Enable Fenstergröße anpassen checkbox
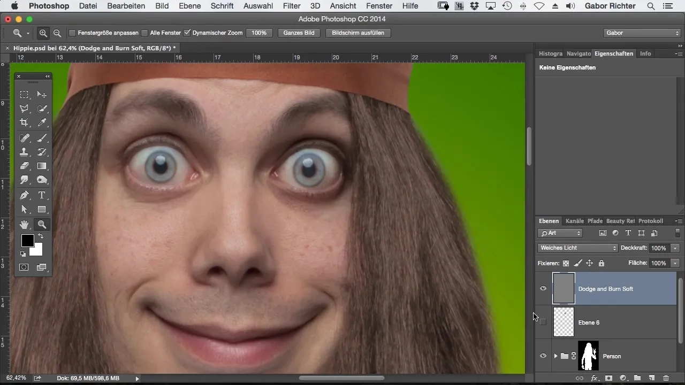This screenshot has height=385, width=685. (72, 33)
